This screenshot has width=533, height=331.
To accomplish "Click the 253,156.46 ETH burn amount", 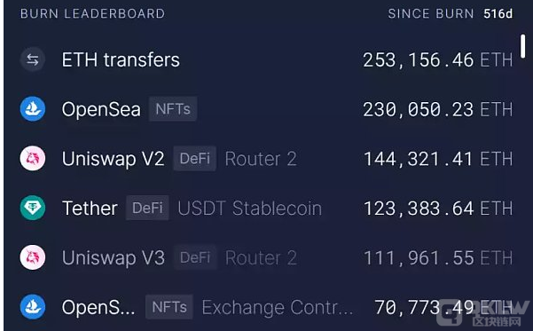I will click(x=437, y=60).
